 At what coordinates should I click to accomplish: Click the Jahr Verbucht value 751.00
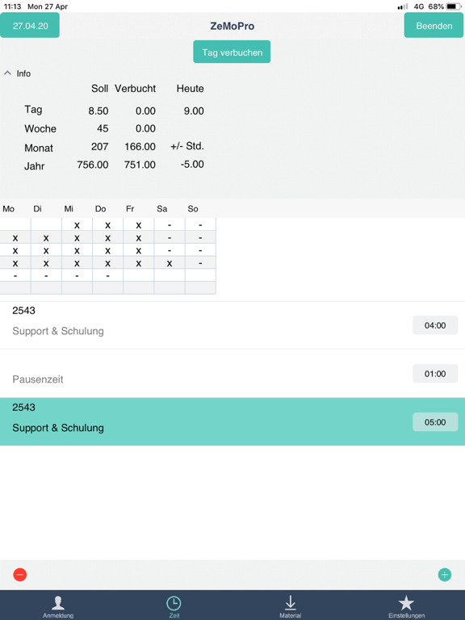point(140,165)
